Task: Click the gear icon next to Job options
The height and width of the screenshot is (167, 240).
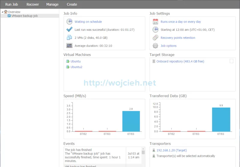Action: coord(155,46)
